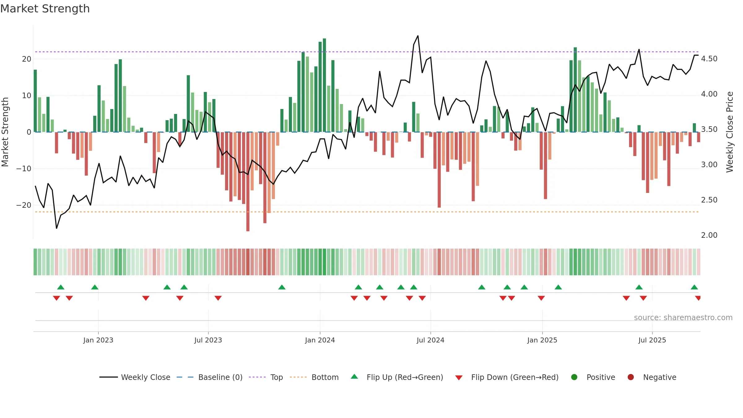Toggle the Bottom legend entry
Image resolution: width=743 pixels, height=418 pixels.
click(x=314, y=377)
